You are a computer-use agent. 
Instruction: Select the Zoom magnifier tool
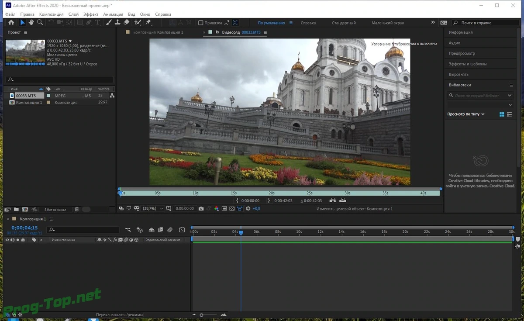coord(40,22)
